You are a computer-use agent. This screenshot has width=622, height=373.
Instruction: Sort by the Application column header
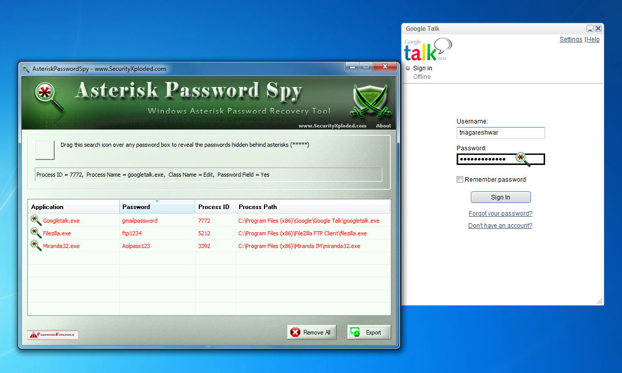coord(74,206)
